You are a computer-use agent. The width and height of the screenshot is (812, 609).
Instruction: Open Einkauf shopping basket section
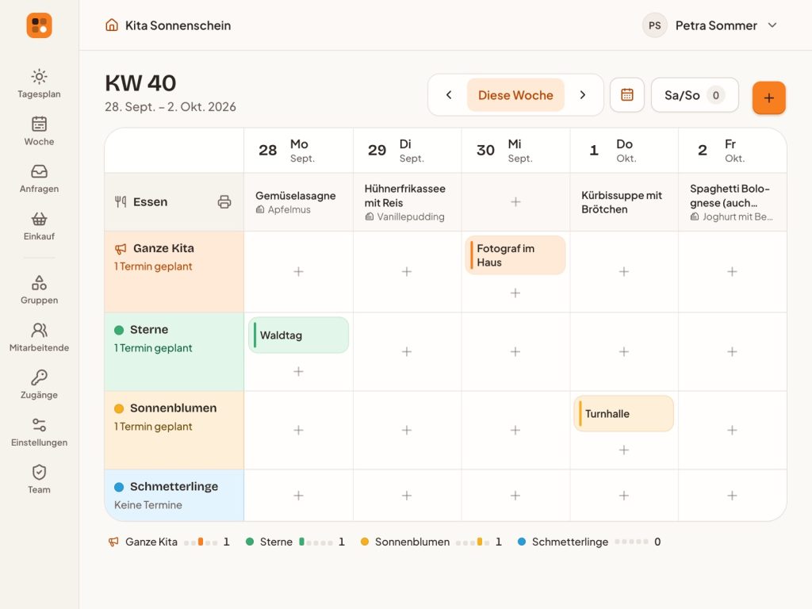point(39,226)
